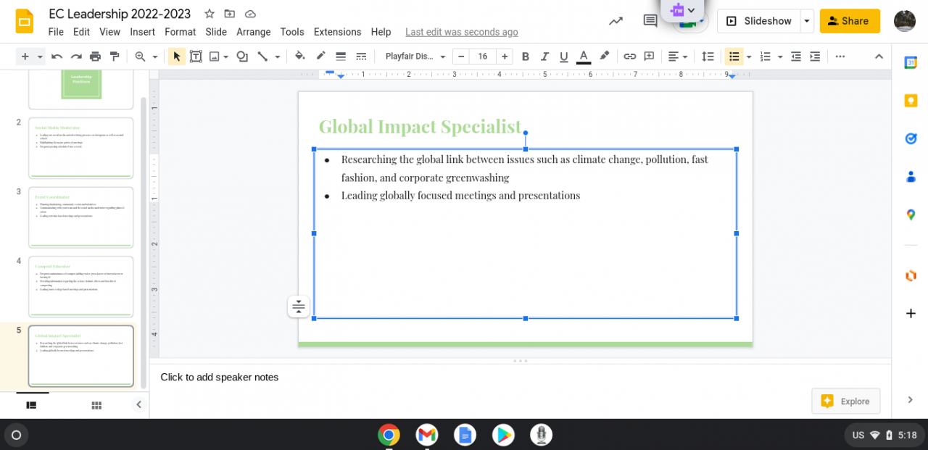Expand the Slideshow options arrow

coord(806,21)
